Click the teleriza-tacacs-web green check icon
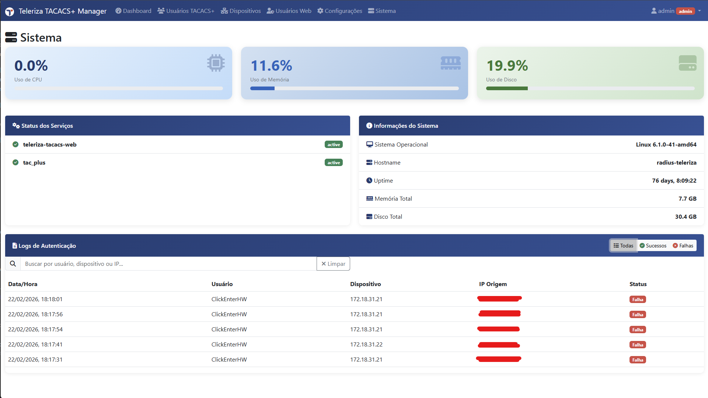The height and width of the screenshot is (398, 708). [x=15, y=144]
